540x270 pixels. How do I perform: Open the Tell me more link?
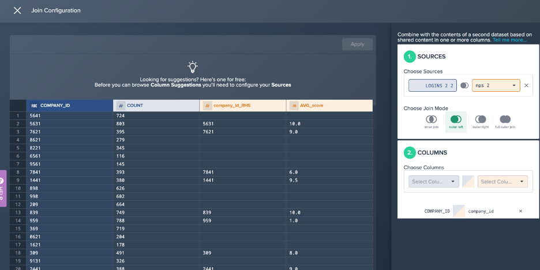pos(509,40)
